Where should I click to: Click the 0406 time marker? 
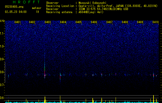pos(94,22)
